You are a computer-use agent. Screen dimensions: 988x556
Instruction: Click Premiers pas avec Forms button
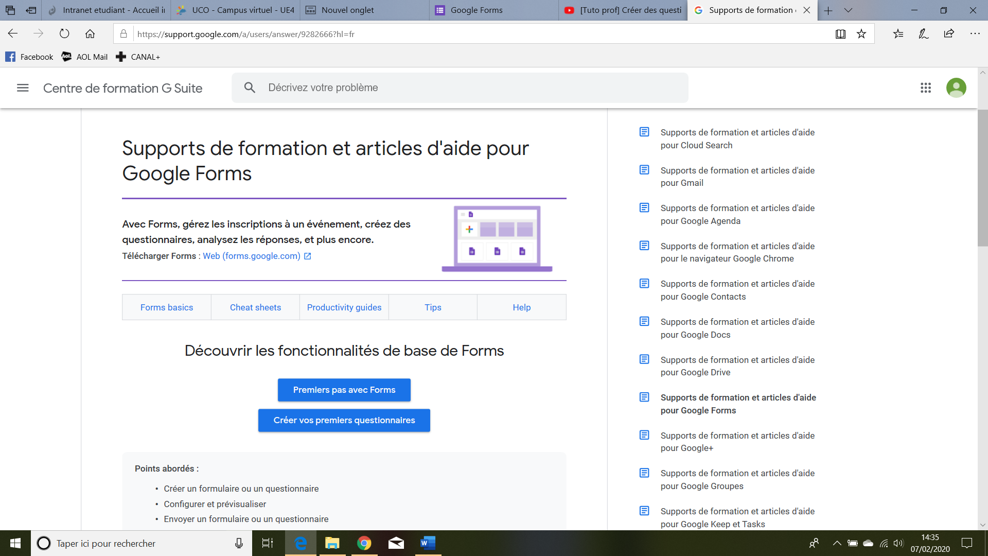(x=344, y=390)
